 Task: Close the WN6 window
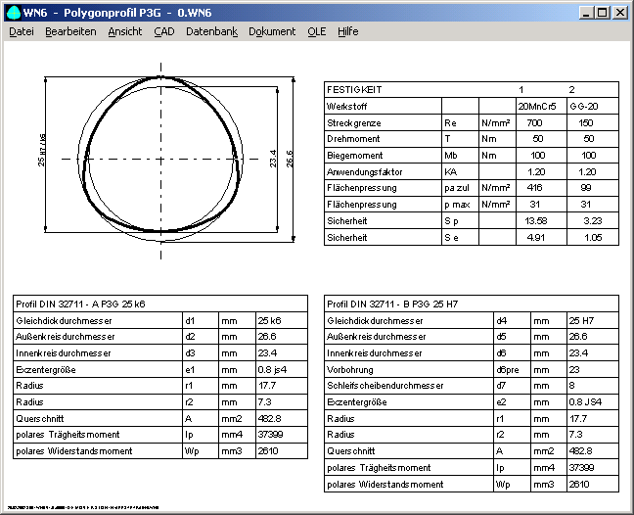click(620, 12)
